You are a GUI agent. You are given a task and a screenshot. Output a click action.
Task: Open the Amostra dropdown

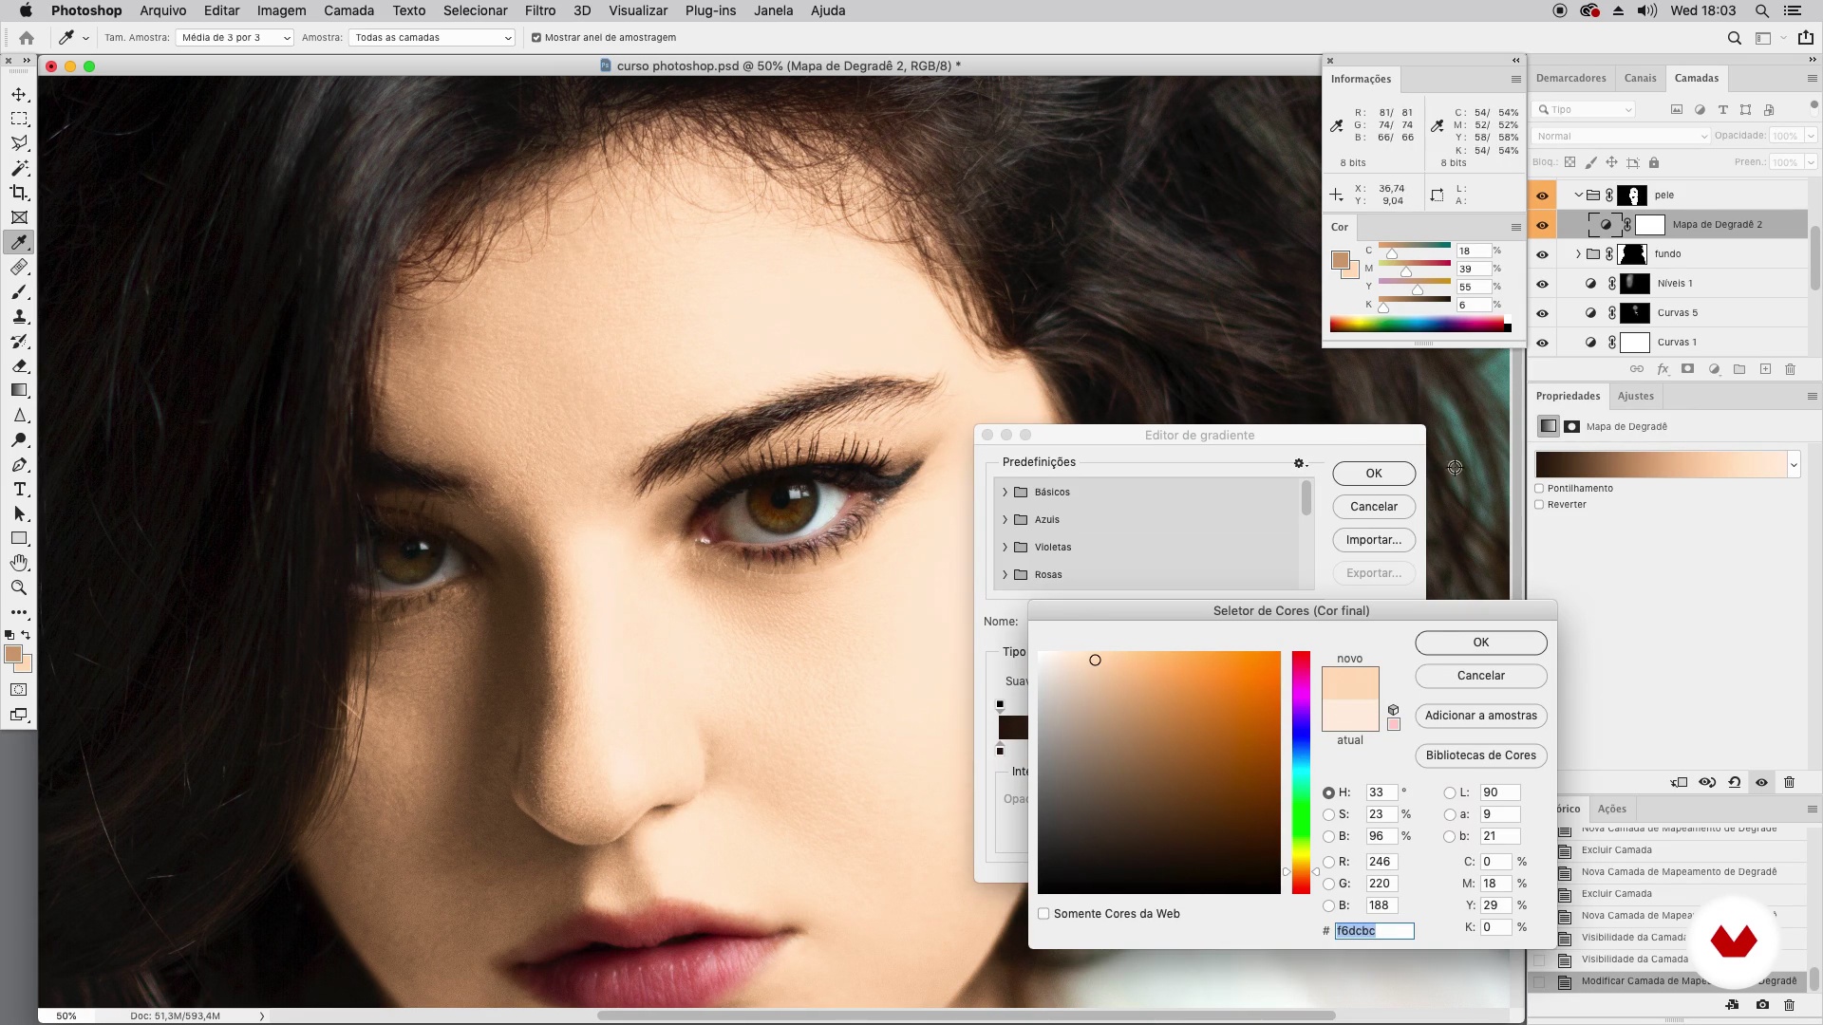pyautogui.click(x=433, y=38)
